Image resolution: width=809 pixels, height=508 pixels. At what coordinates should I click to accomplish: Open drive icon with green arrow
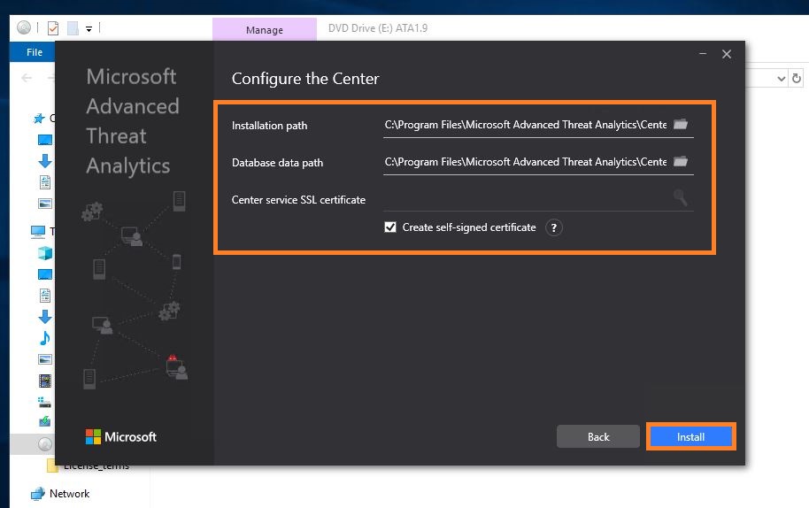pos(44,421)
